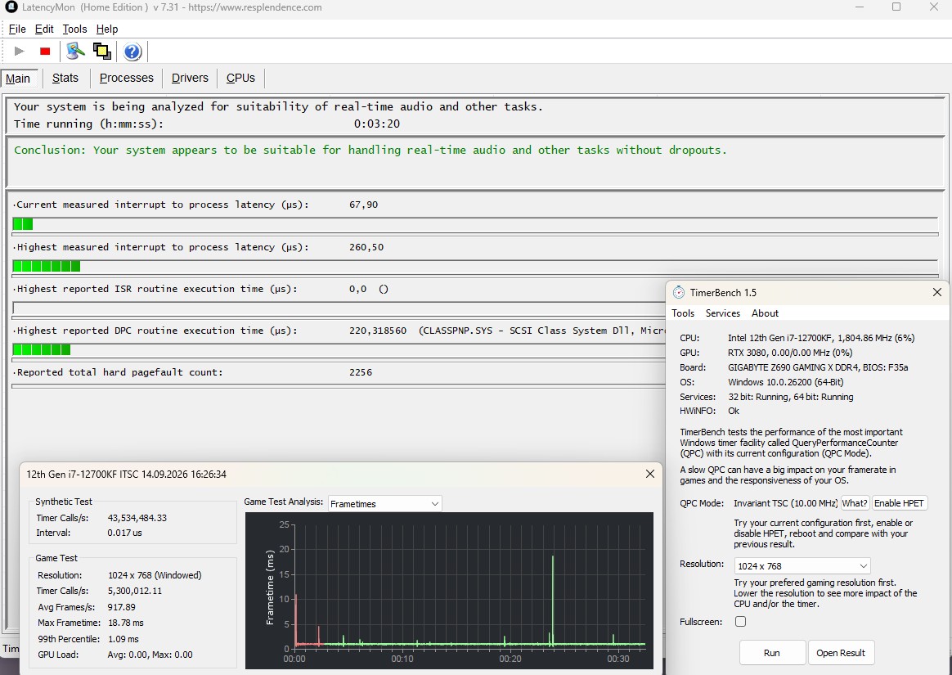Click the Interval 0.017 us value
The width and height of the screenshot is (952, 675).
(124, 533)
